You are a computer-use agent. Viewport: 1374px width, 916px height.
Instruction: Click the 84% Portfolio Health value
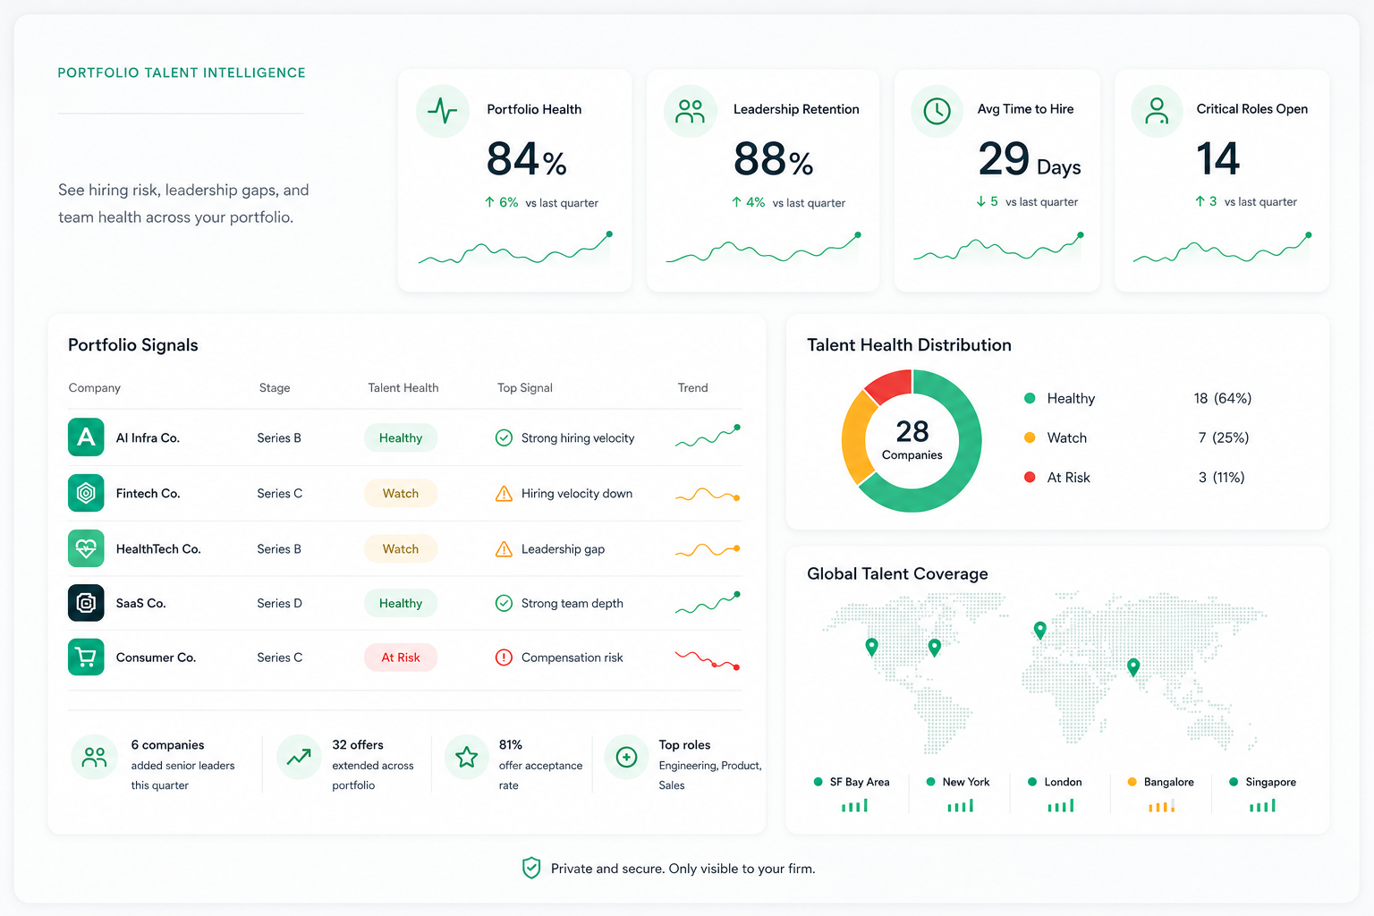(526, 159)
